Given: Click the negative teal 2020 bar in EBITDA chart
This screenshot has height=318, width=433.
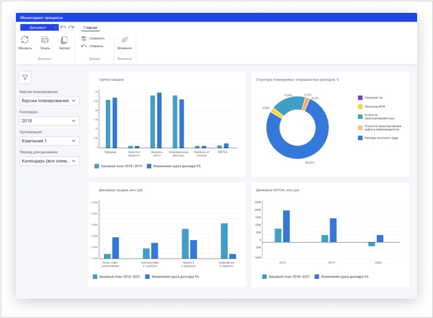Looking at the screenshot, I should click(x=372, y=244).
